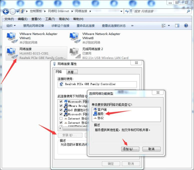This screenshot has height=170, width=194.
Task: Select the VMware VMnet1 adapter icon
Action: click(x=12, y=38)
